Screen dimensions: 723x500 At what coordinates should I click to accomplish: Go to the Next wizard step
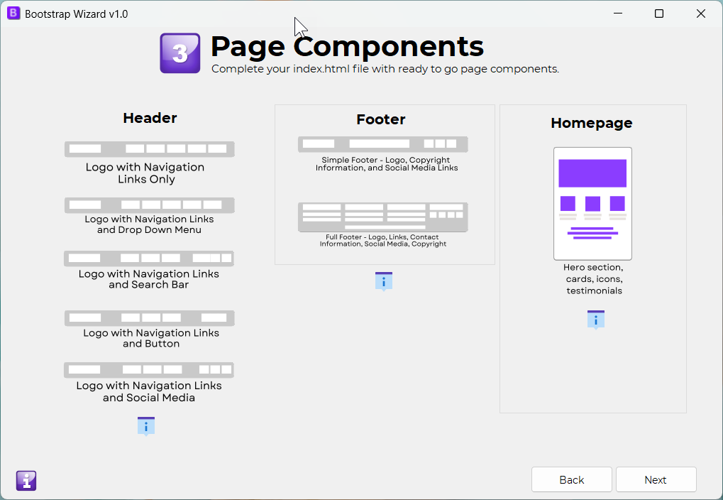[x=656, y=480]
